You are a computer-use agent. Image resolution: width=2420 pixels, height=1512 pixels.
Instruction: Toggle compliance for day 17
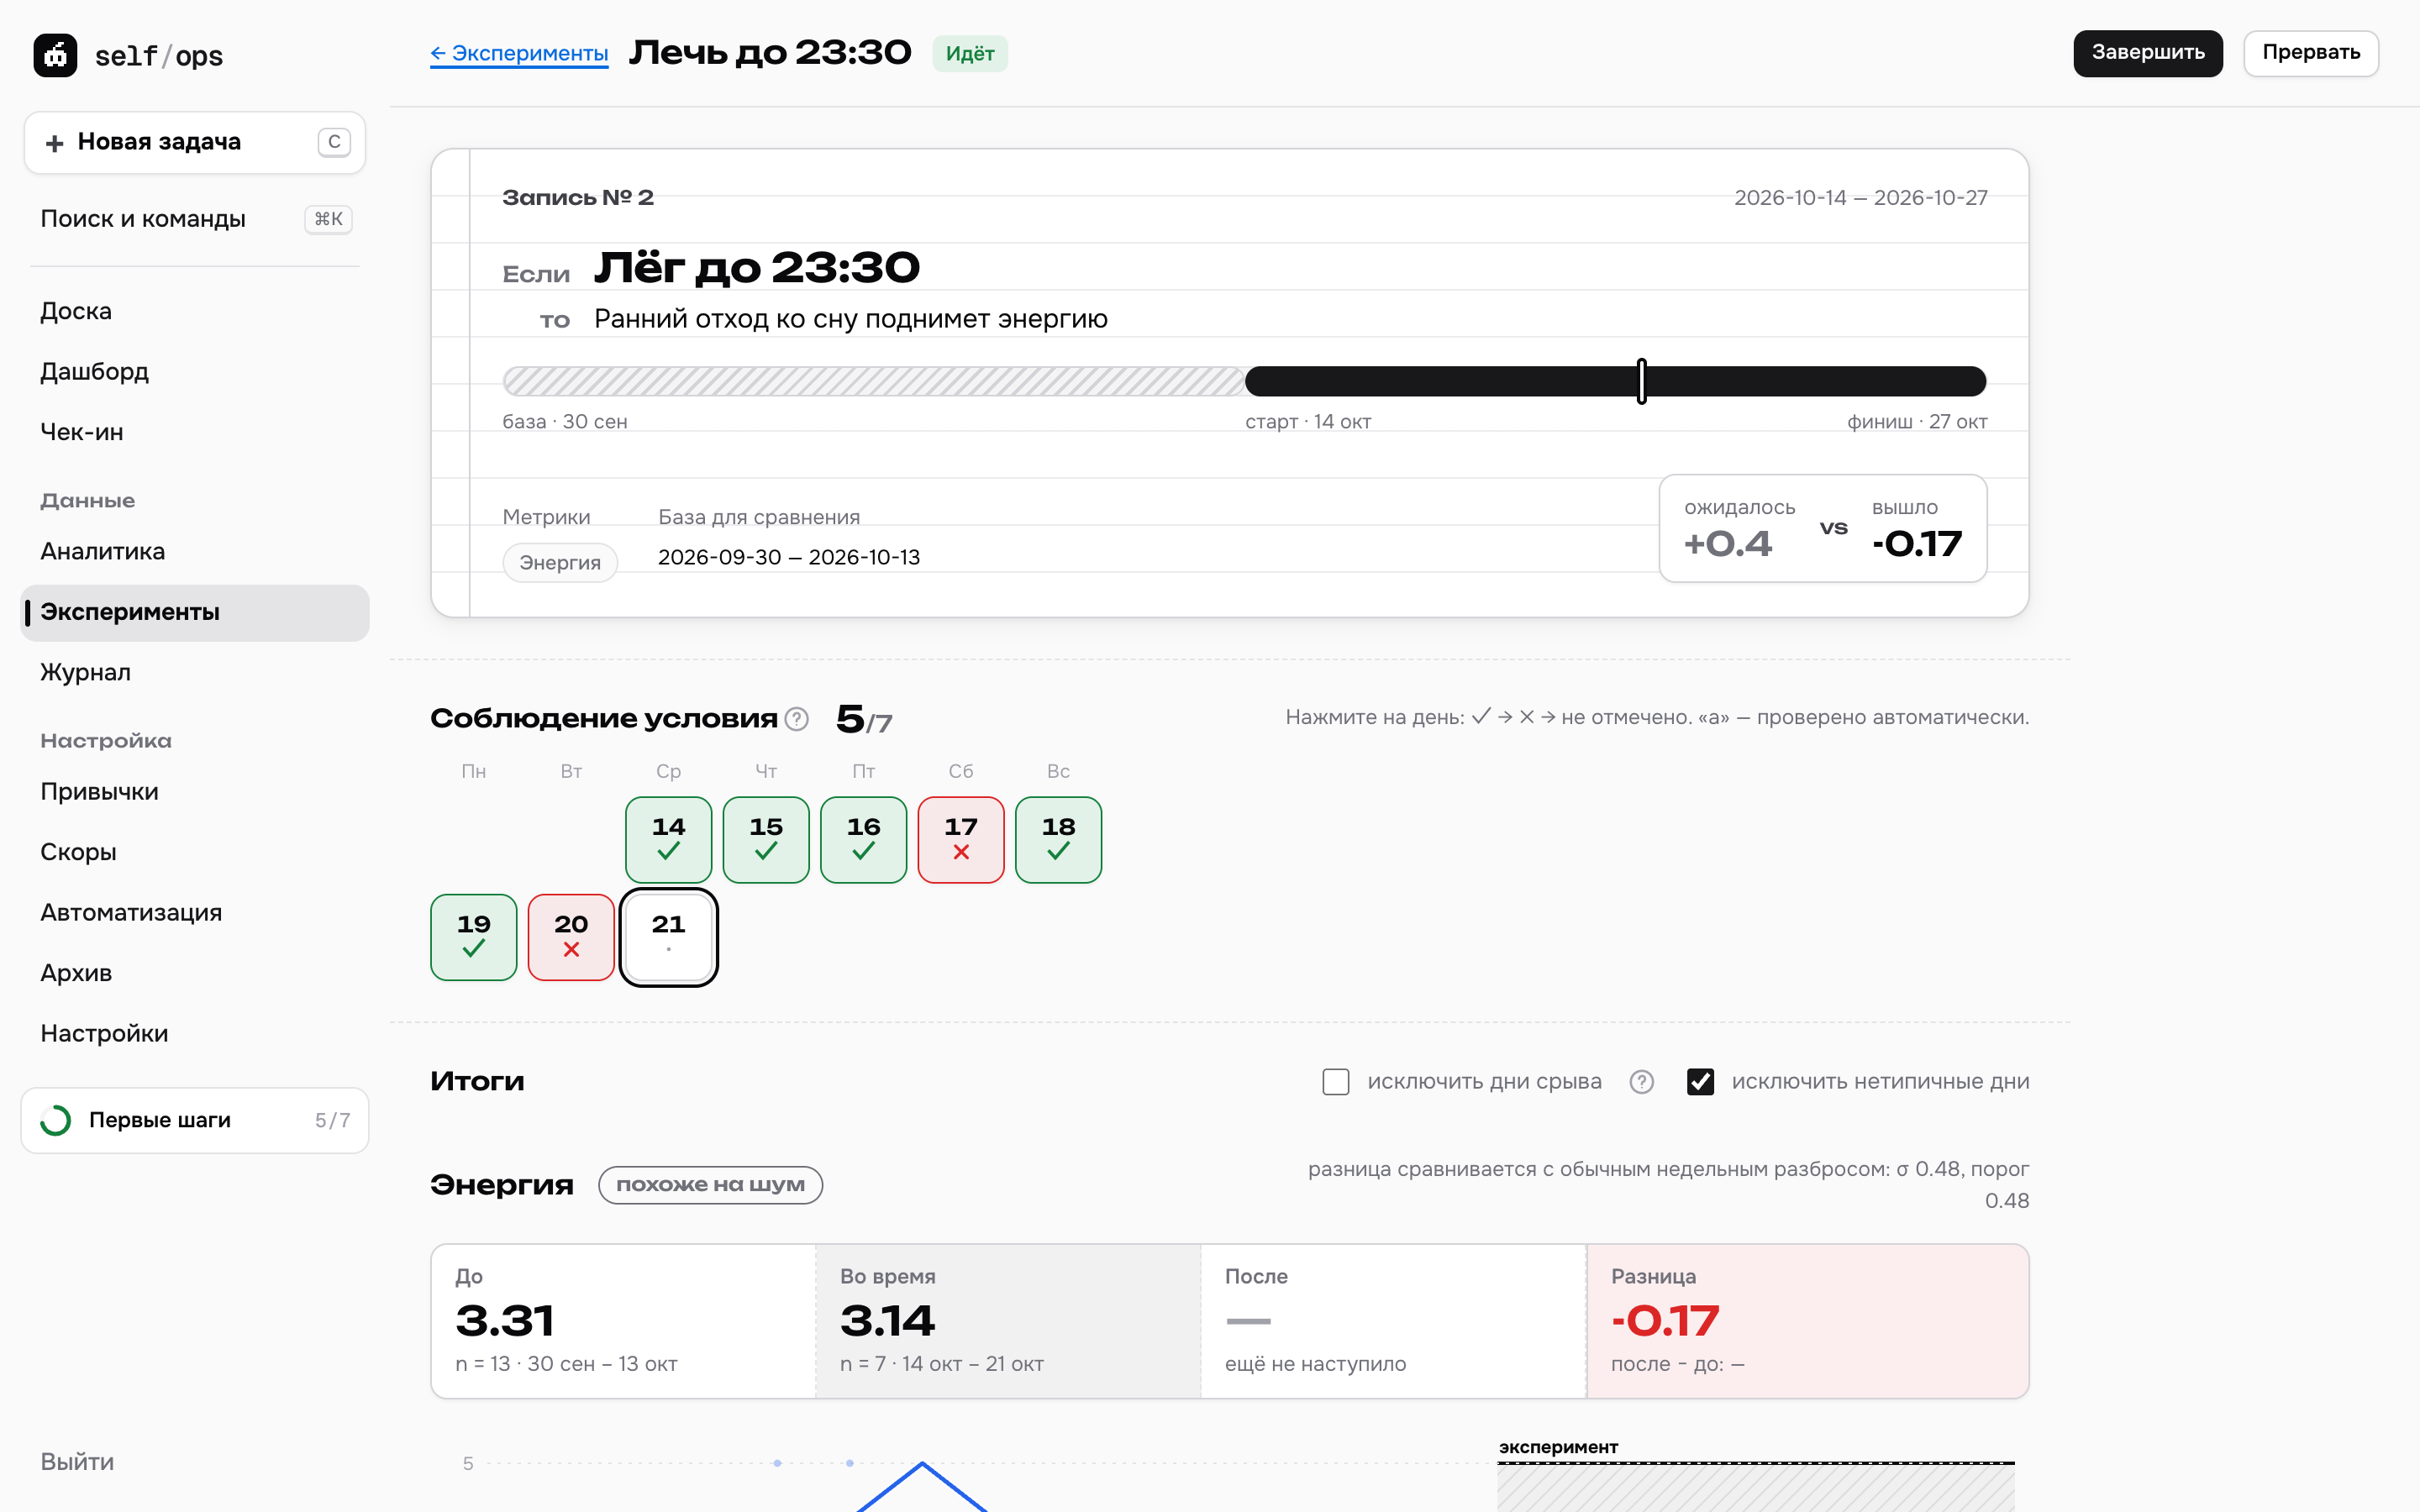961,840
